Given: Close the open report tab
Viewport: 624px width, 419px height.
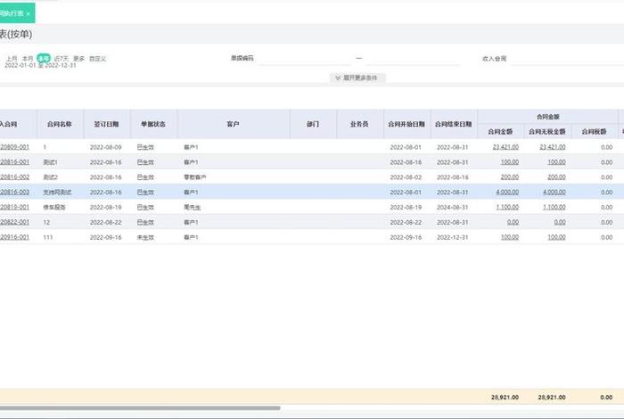Looking at the screenshot, I should click(x=28, y=13).
